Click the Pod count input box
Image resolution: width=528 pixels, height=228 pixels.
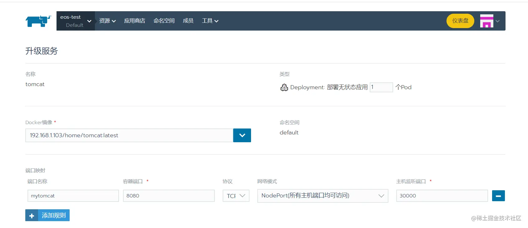pyautogui.click(x=381, y=87)
